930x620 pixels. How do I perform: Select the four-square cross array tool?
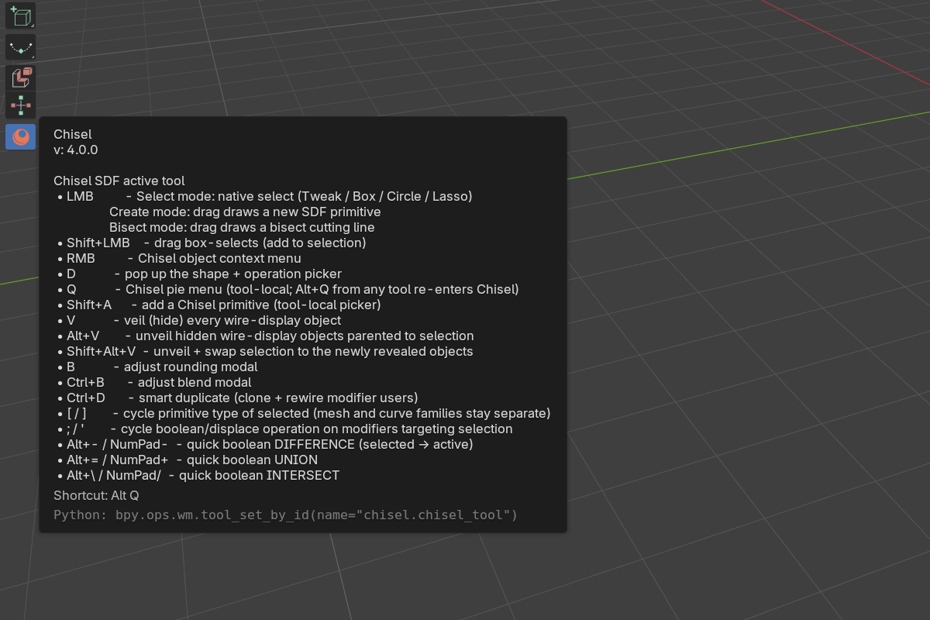point(20,105)
